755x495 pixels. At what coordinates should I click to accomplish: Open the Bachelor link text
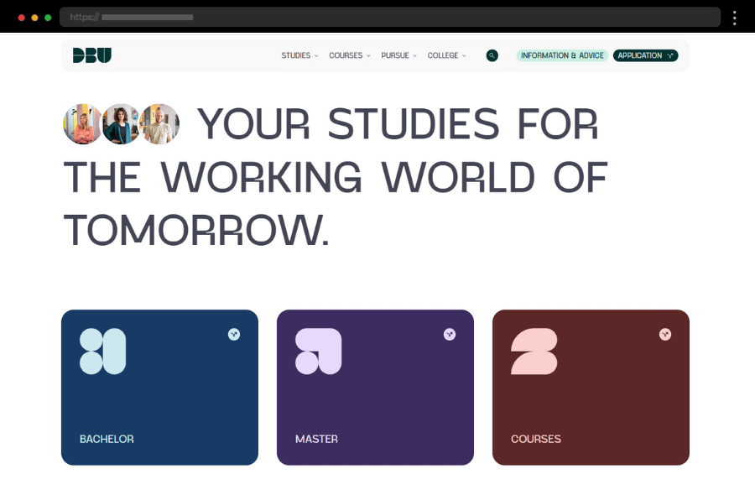pyautogui.click(x=107, y=439)
